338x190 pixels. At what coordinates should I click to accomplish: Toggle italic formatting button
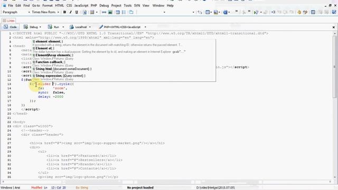pyautogui.click(x=70, y=12)
